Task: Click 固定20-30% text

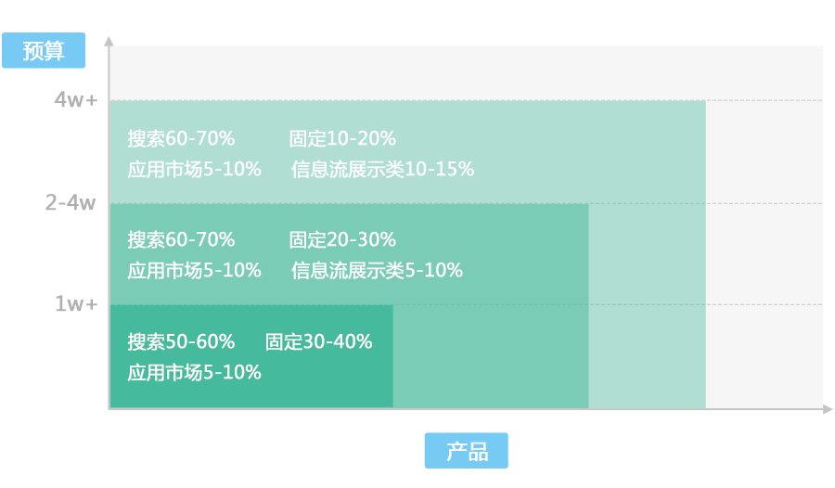Action: 342,239
